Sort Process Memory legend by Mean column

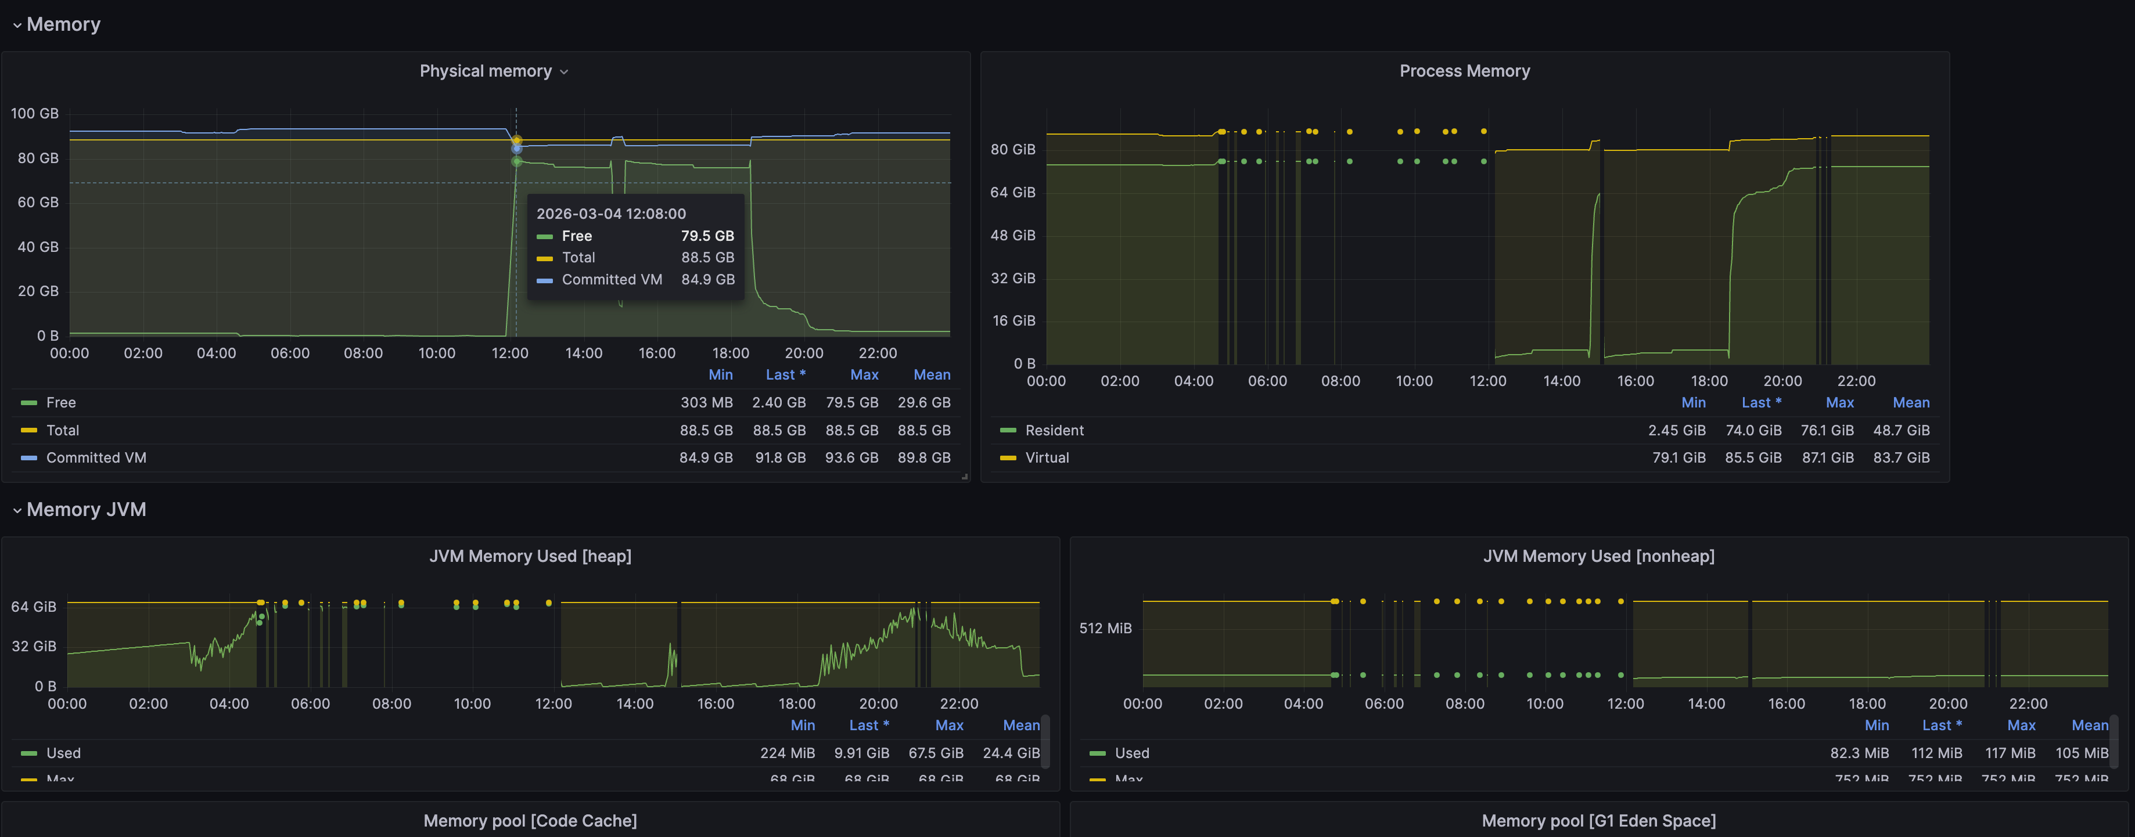[x=1910, y=403]
